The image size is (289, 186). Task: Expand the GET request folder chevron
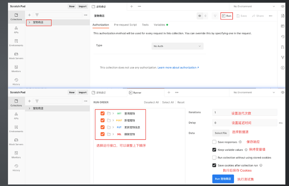(x=113, y=113)
